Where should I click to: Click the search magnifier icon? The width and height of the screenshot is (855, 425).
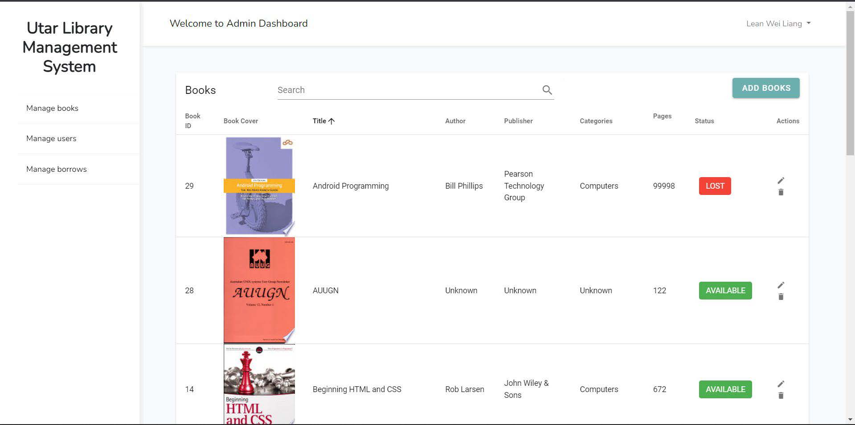pyautogui.click(x=547, y=90)
